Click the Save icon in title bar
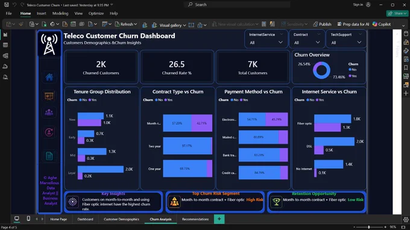Image resolution: width=410 pixels, height=230 pixels. 7,5
